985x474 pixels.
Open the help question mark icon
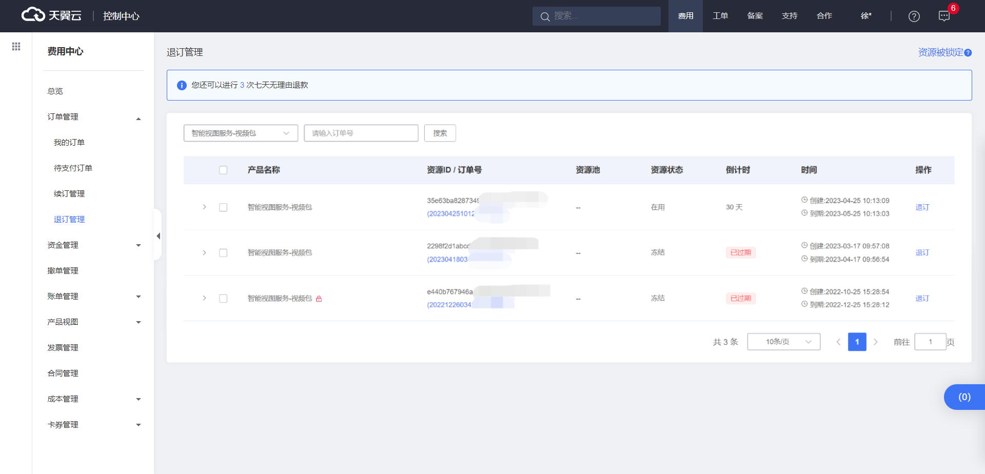914,16
